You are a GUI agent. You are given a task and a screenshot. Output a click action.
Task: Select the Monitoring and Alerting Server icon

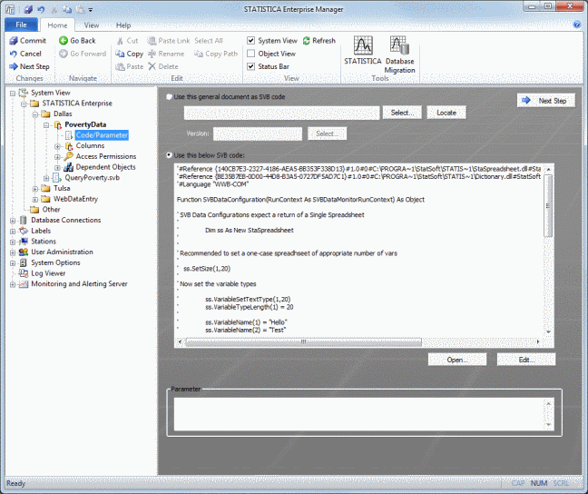(24, 284)
